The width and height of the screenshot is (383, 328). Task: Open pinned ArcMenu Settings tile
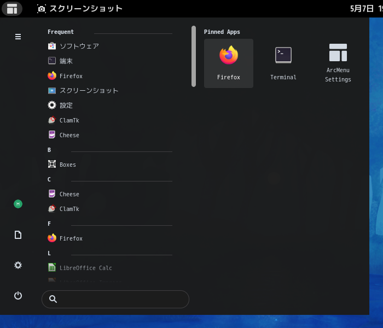[x=338, y=63]
